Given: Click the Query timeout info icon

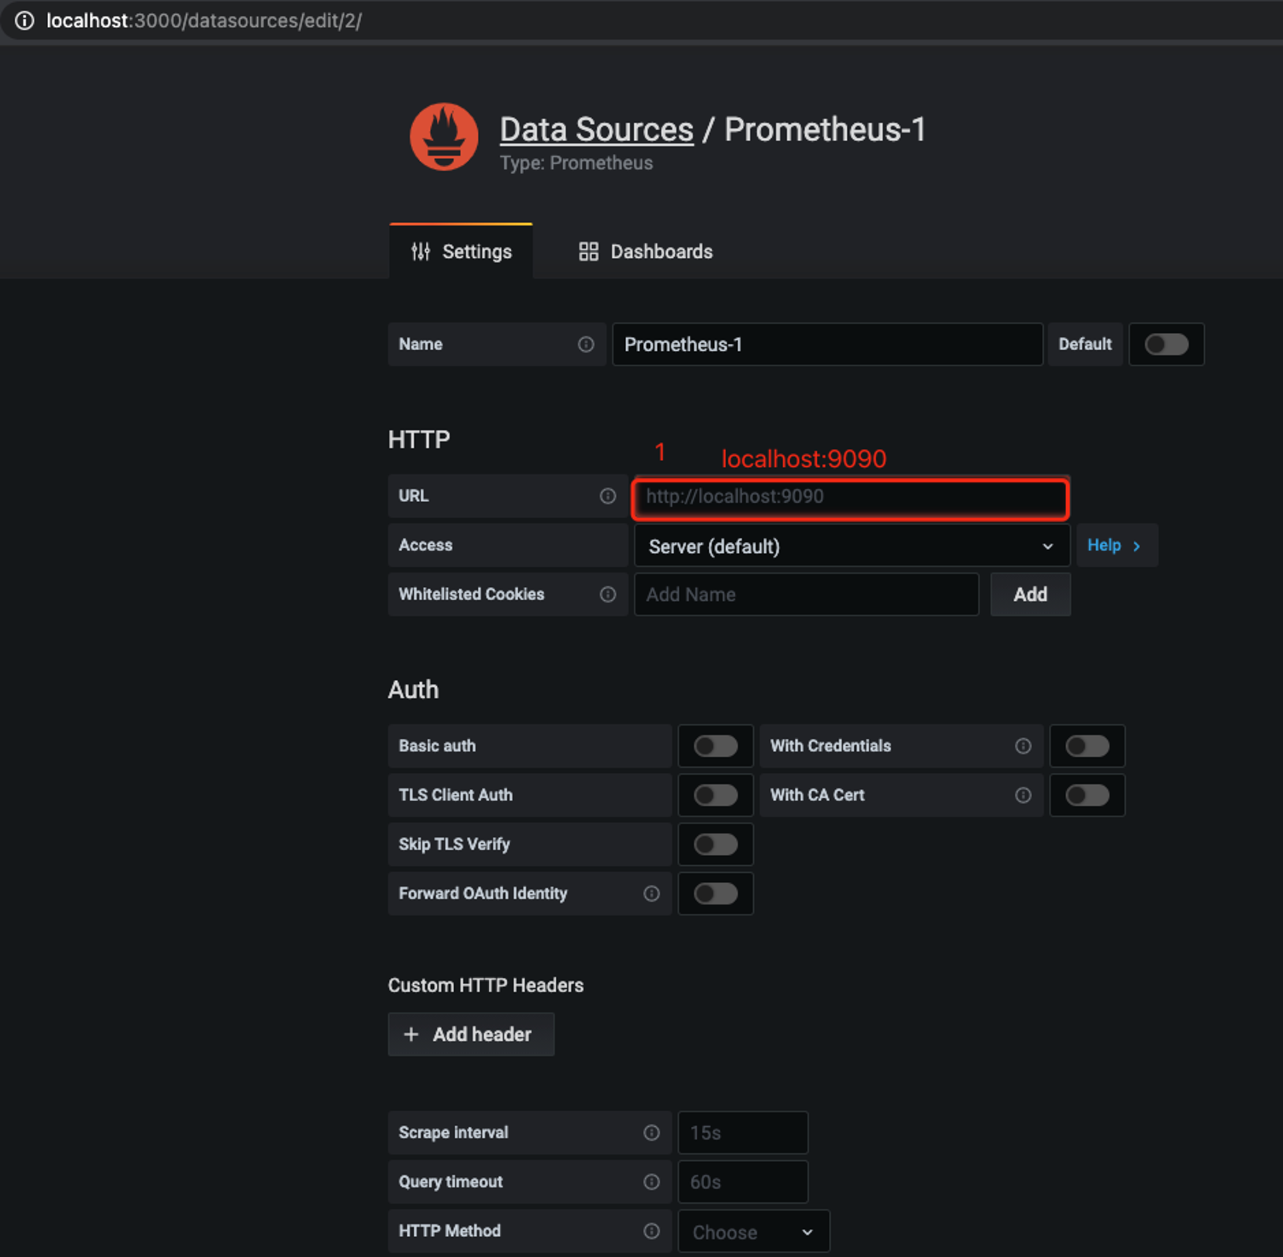Looking at the screenshot, I should 651,1182.
